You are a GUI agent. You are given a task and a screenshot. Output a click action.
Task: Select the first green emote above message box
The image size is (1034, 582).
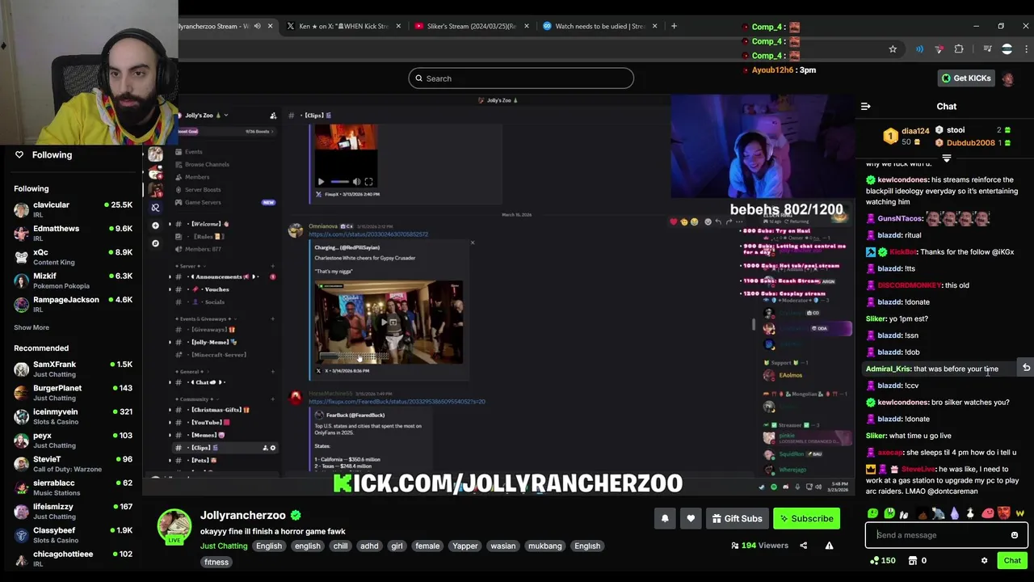(x=872, y=513)
